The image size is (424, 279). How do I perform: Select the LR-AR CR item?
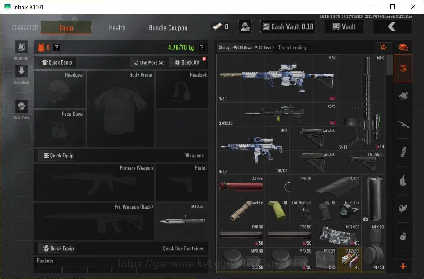point(337,187)
